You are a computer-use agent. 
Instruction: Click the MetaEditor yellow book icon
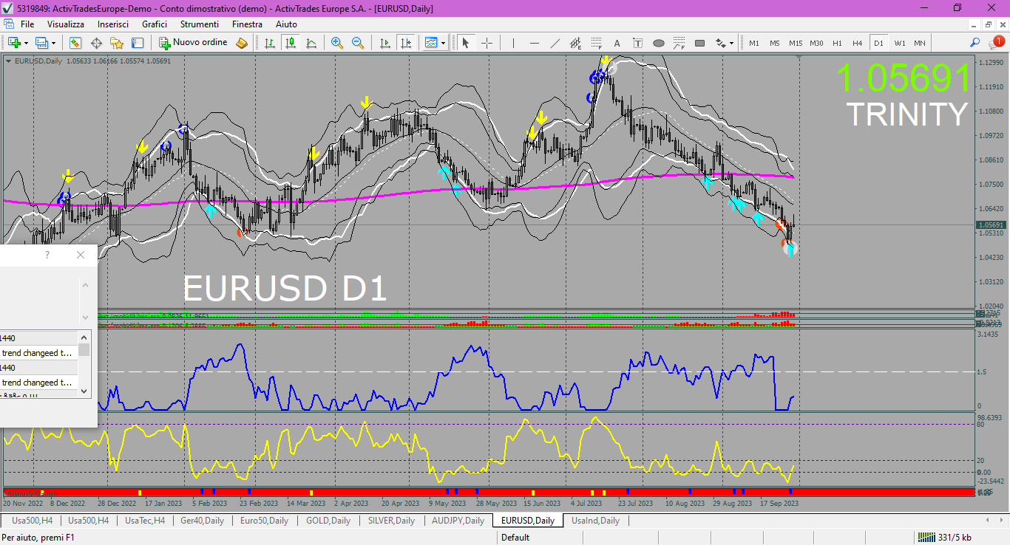coord(242,43)
